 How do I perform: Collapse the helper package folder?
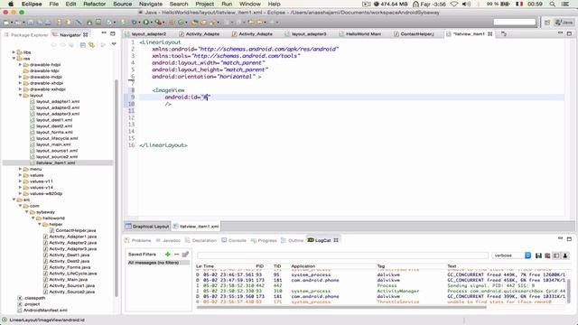pyautogui.click(x=40, y=224)
